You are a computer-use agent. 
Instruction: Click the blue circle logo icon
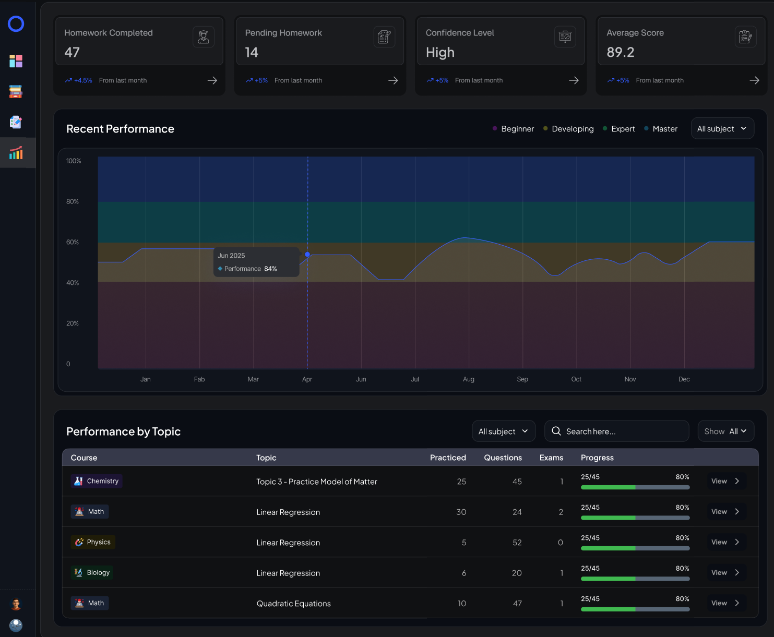point(16,24)
